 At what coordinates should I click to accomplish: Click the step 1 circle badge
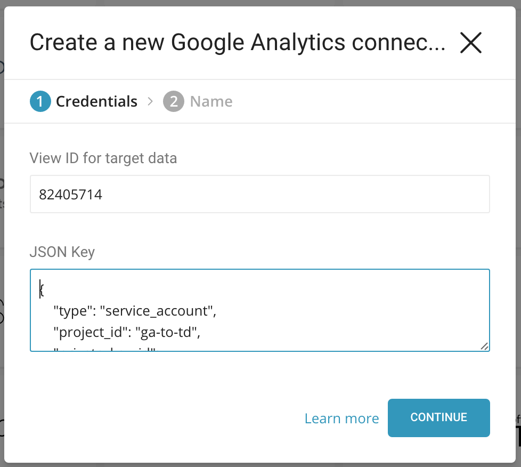click(x=40, y=101)
